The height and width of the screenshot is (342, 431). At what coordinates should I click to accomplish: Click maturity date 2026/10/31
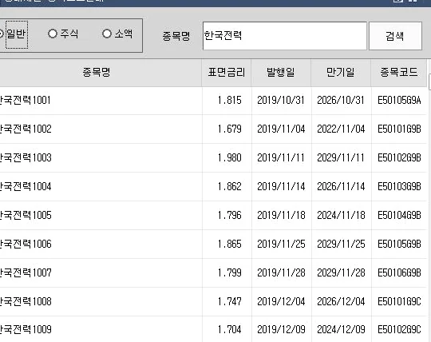click(341, 101)
